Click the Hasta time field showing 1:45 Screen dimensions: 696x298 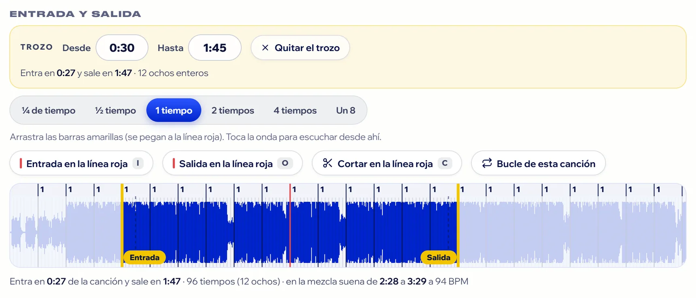pos(215,48)
